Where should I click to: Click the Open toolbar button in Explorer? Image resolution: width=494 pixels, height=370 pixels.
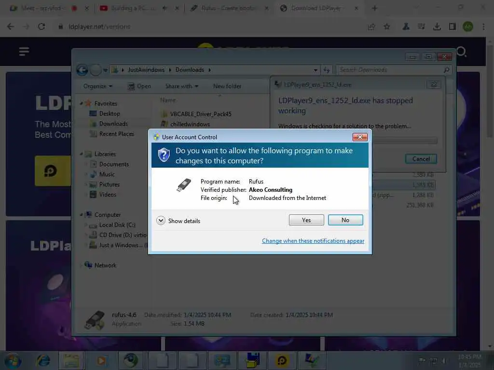139,86
